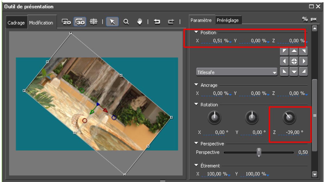Select the zoom magnifier tool
Screen dimensions: 324x182
126,22
